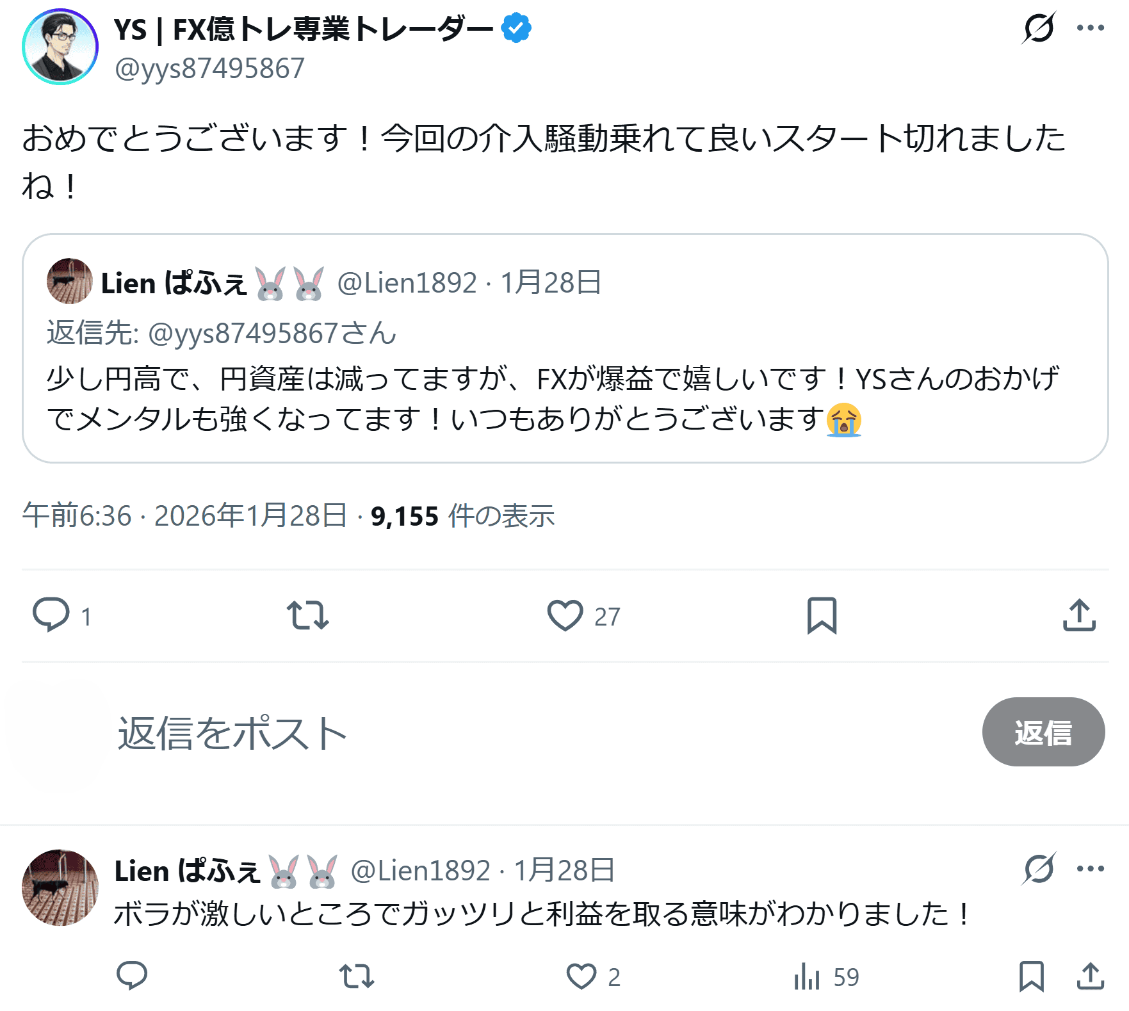Share the main post via share icon
1129x1011 pixels.
pyautogui.click(x=1079, y=615)
